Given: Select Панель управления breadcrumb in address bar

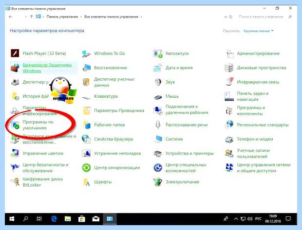Looking at the screenshot, I should coord(62,17).
